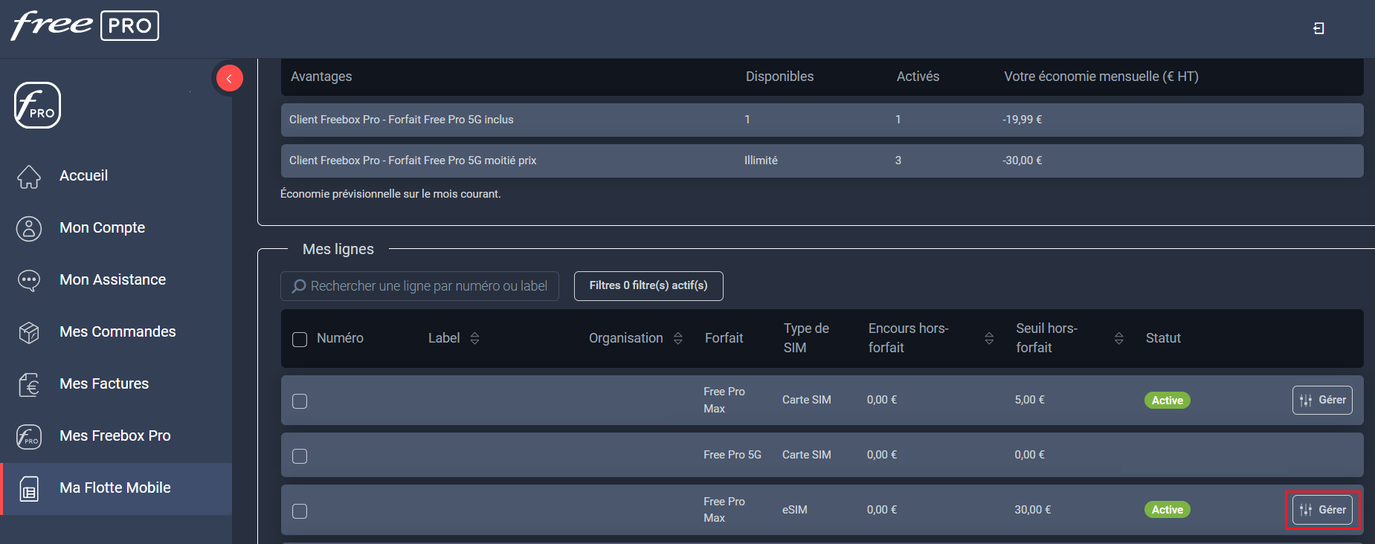Click the Active status badge of the eSIM line
Image resolution: width=1375 pixels, height=544 pixels.
click(x=1167, y=510)
